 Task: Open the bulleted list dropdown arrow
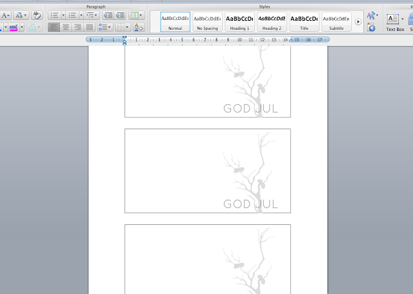click(x=63, y=16)
